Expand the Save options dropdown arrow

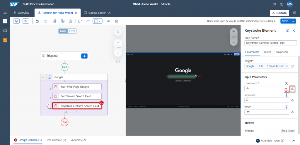(293, 21)
